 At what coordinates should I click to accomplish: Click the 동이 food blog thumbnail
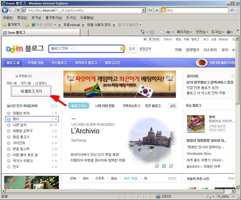pyautogui.click(x=196, y=124)
